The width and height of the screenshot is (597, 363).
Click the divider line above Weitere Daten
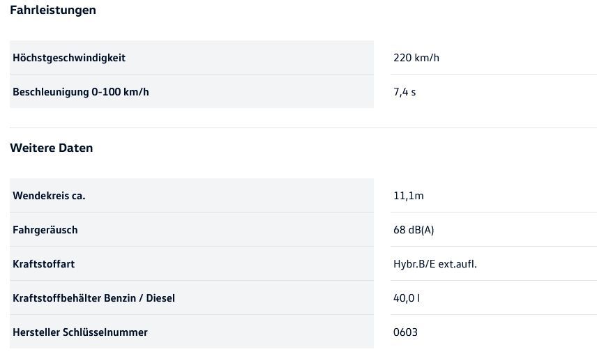pyautogui.click(x=303, y=128)
